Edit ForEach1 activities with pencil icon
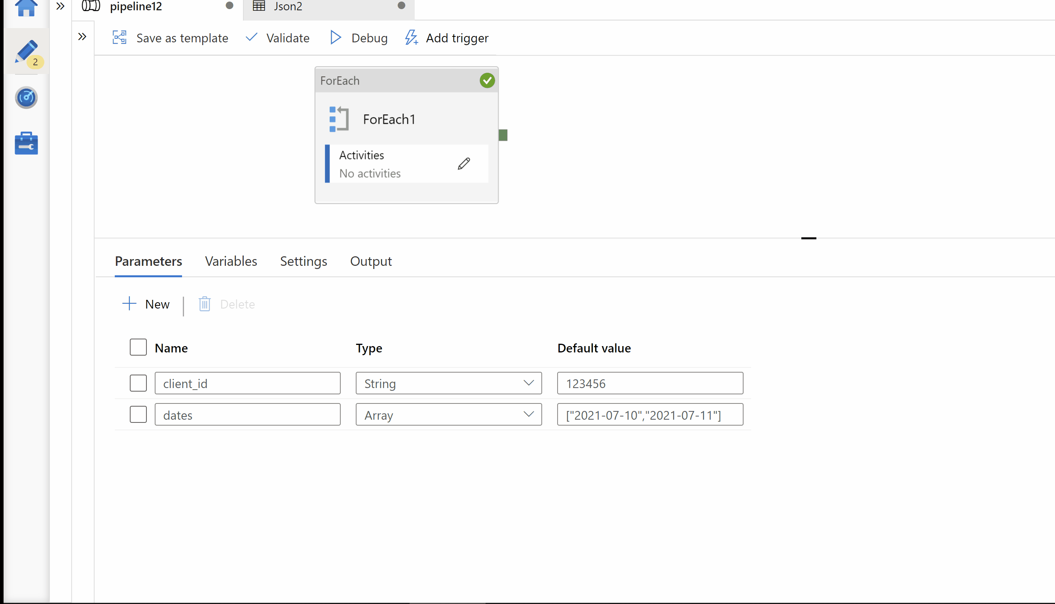Image resolution: width=1055 pixels, height=604 pixels. click(463, 164)
